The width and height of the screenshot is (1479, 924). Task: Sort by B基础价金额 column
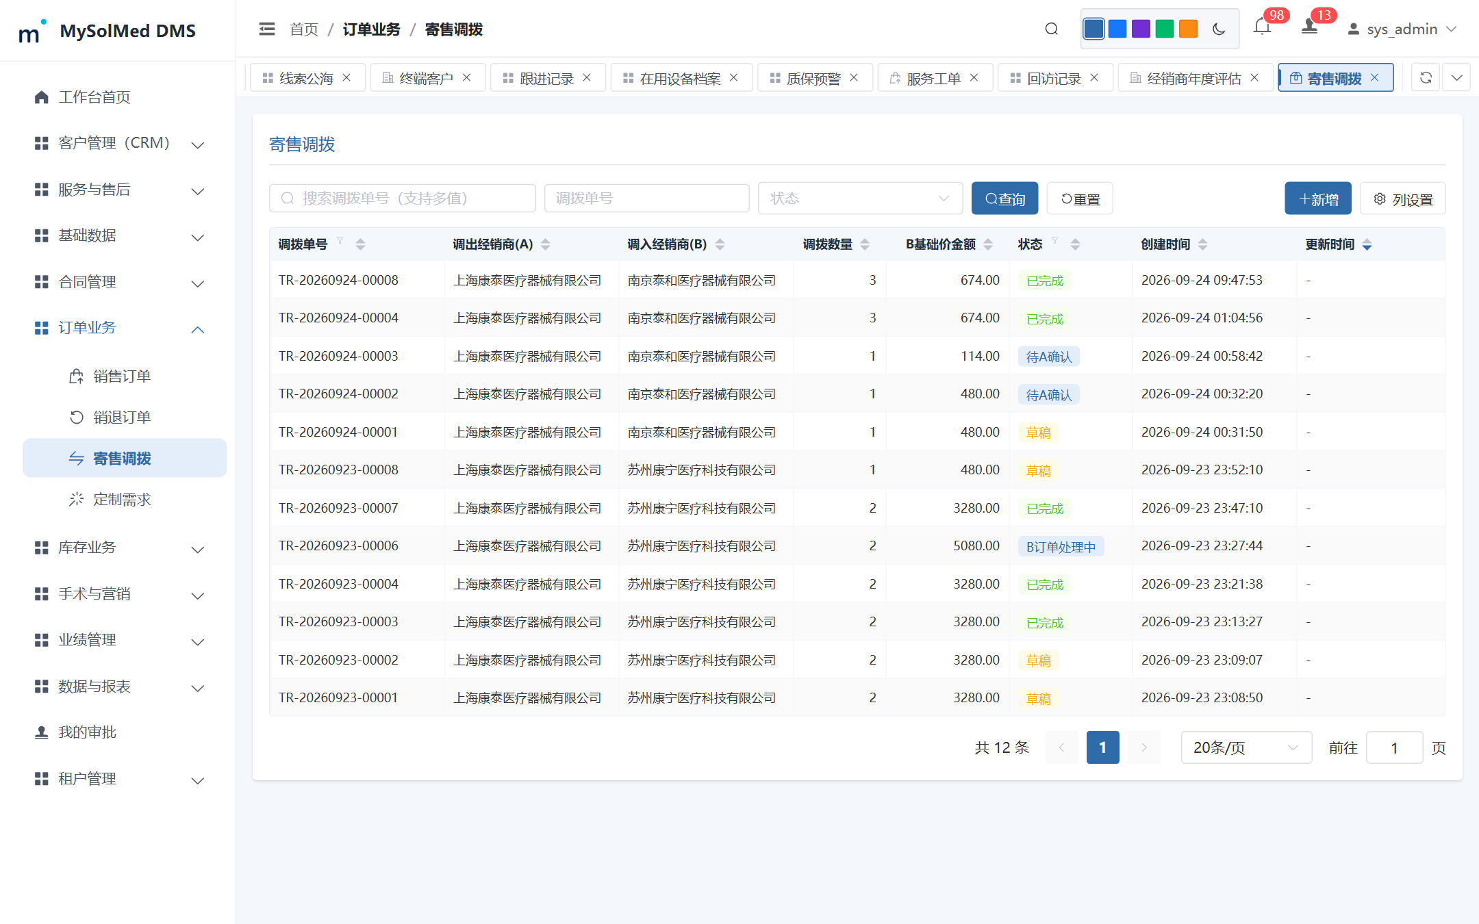tap(988, 244)
